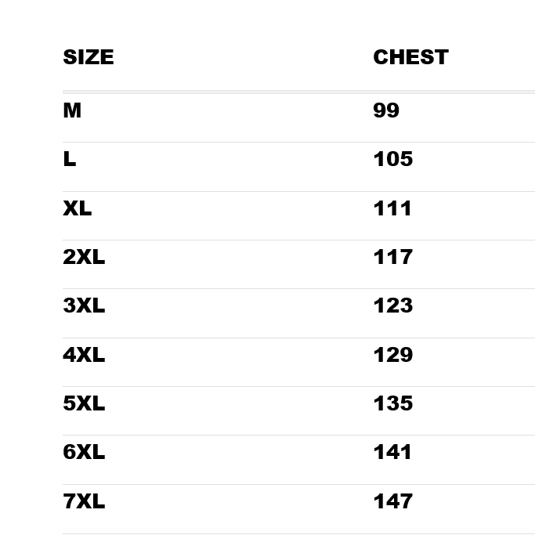Viewport: 535px width, 535px height.
Task: Click the chest value 141
Action: (392, 452)
